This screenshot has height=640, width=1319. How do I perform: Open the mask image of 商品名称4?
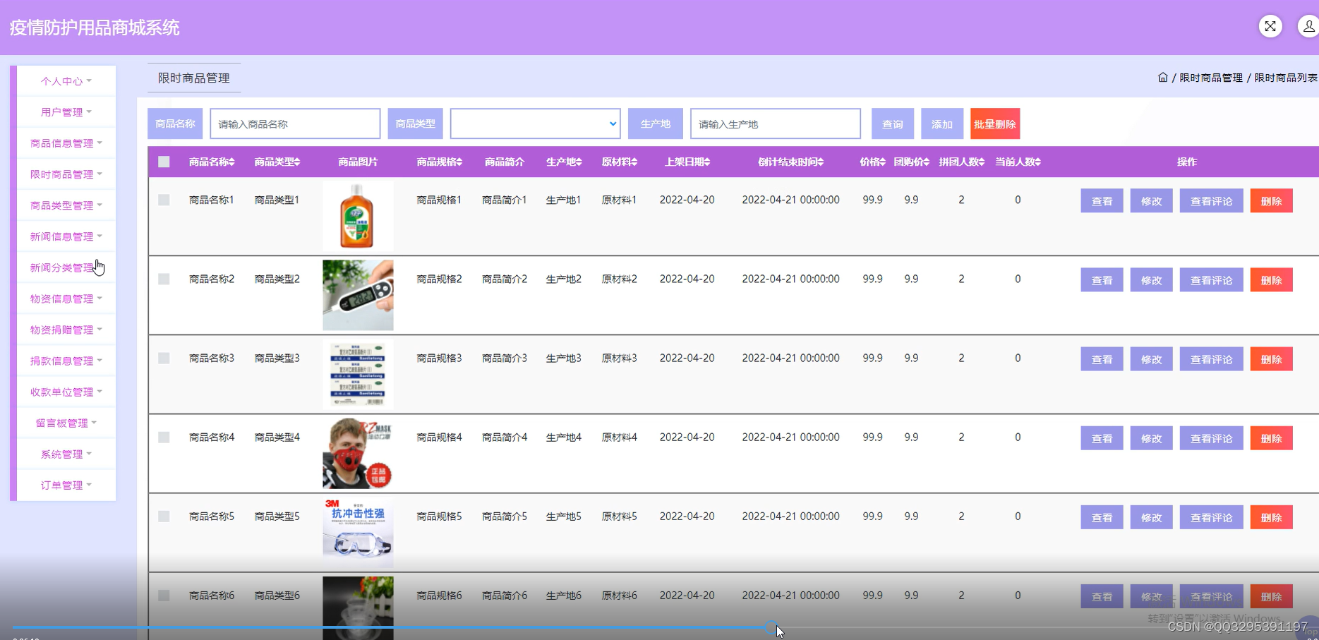pyautogui.click(x=358, y=454)
